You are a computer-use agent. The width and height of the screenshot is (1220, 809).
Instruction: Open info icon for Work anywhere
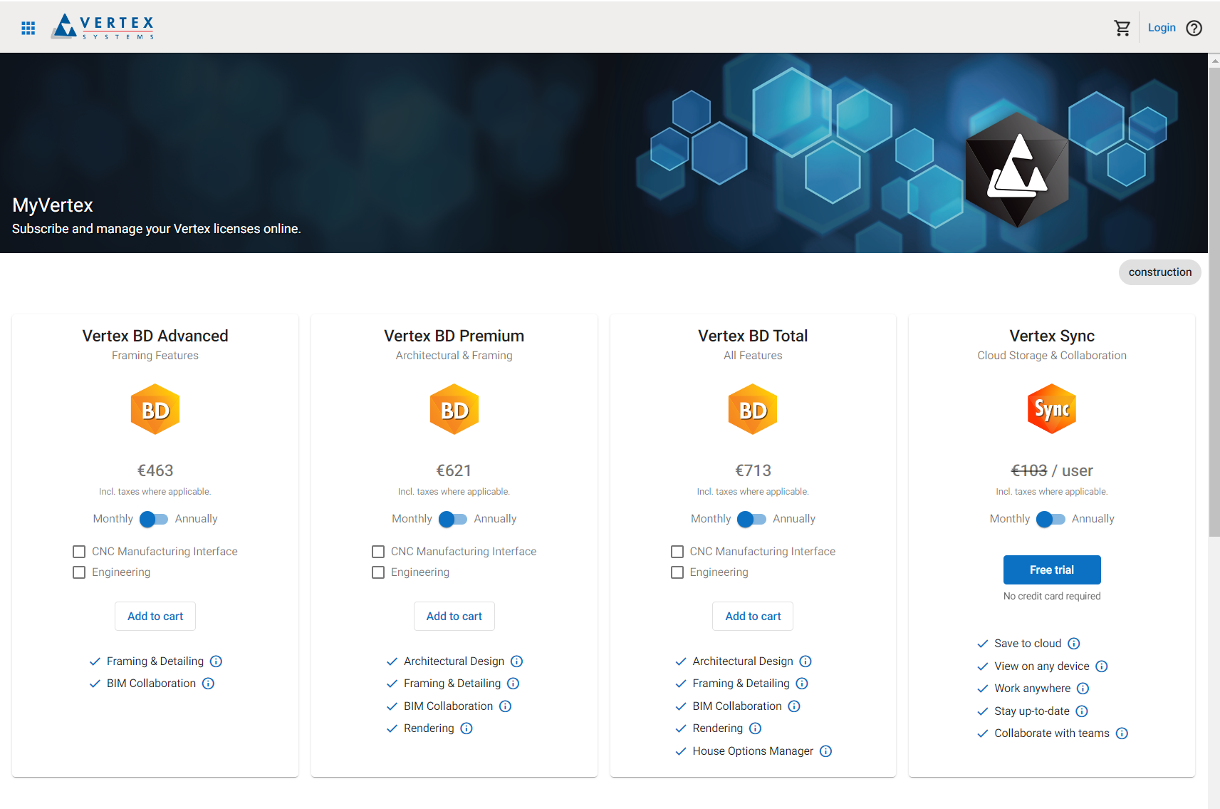[1083, 689]
